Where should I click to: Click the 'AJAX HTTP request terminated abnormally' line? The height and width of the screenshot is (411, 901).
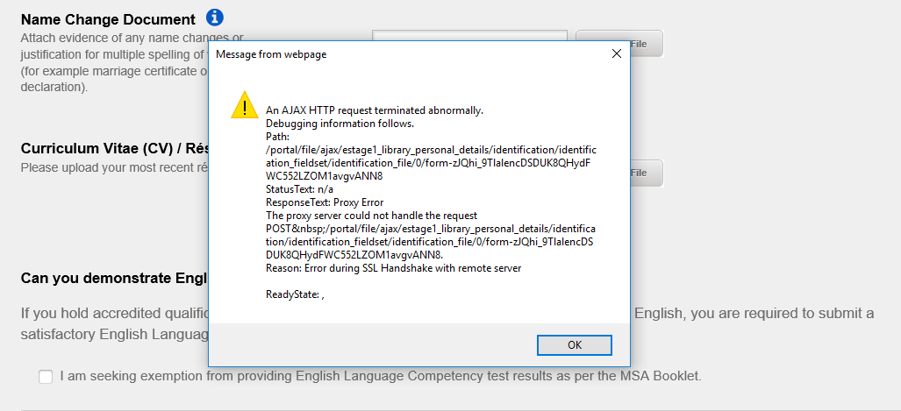[x=375, y=110]
